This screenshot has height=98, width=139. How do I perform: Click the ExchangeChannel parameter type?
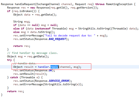(48, 4)
